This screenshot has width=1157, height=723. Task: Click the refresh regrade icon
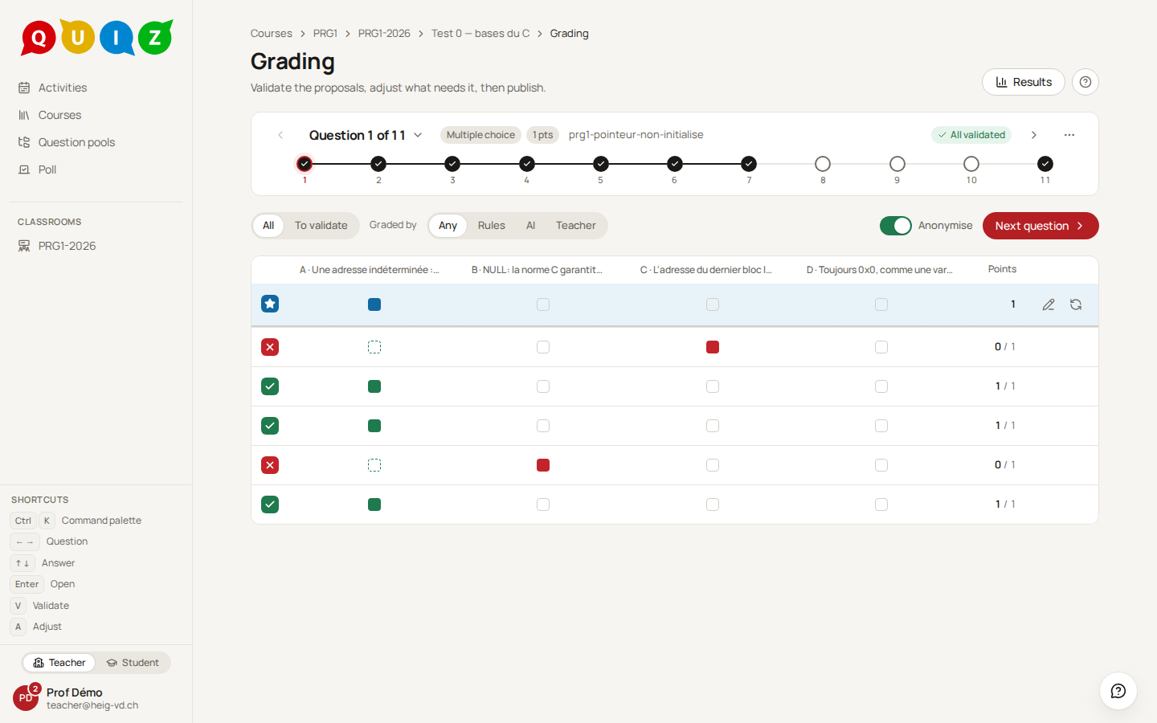click(1076, 304)
